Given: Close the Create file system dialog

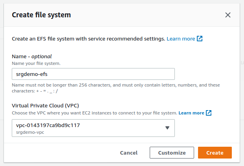Looking at the screenshot, I should point(228,15).
